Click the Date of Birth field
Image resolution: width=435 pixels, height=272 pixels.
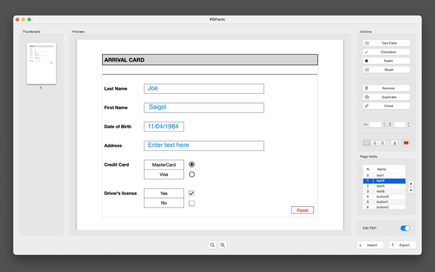pos(163,126)
